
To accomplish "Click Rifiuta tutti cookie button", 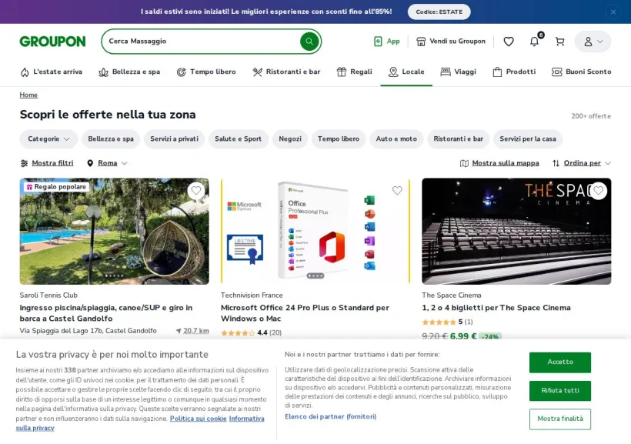I will [559, 390].
